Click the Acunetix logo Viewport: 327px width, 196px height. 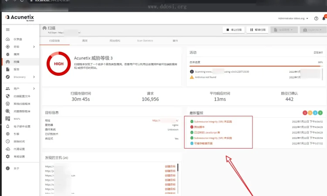pyautogui.click(x=20, y=18)
